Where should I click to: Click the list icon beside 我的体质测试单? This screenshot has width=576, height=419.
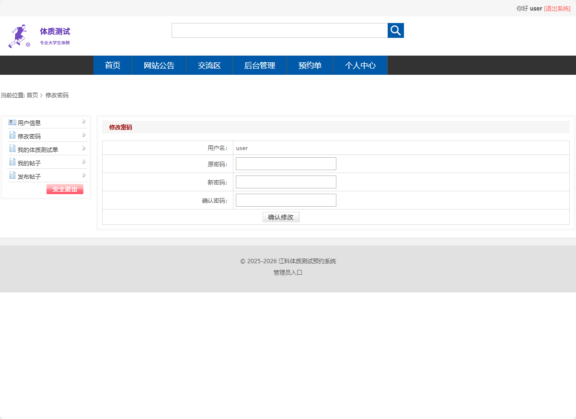point(12,149)
